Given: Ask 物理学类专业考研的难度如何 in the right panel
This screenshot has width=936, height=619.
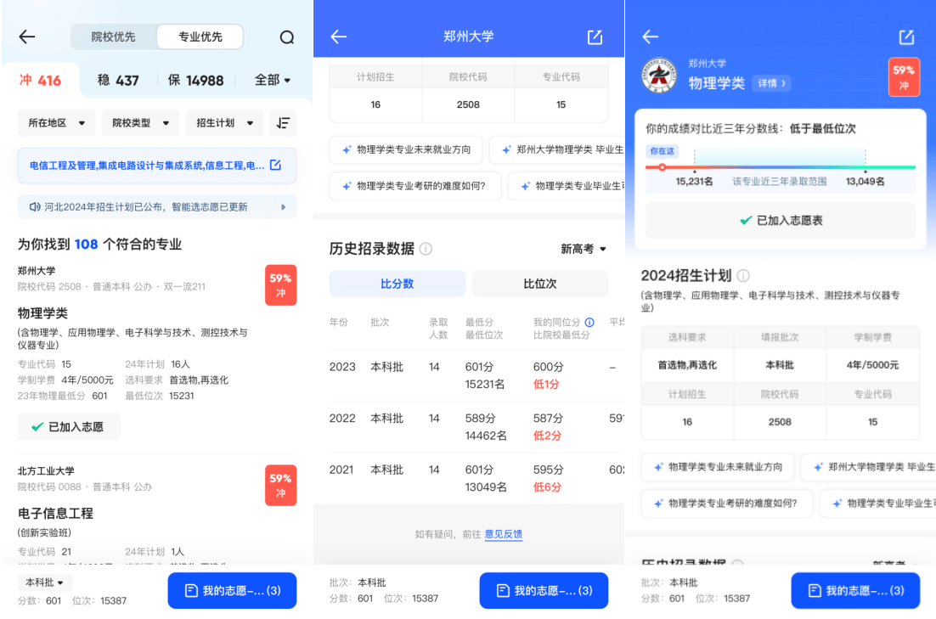Looking at the screenshot, I should pyautogui.click(x=726, y=504).
